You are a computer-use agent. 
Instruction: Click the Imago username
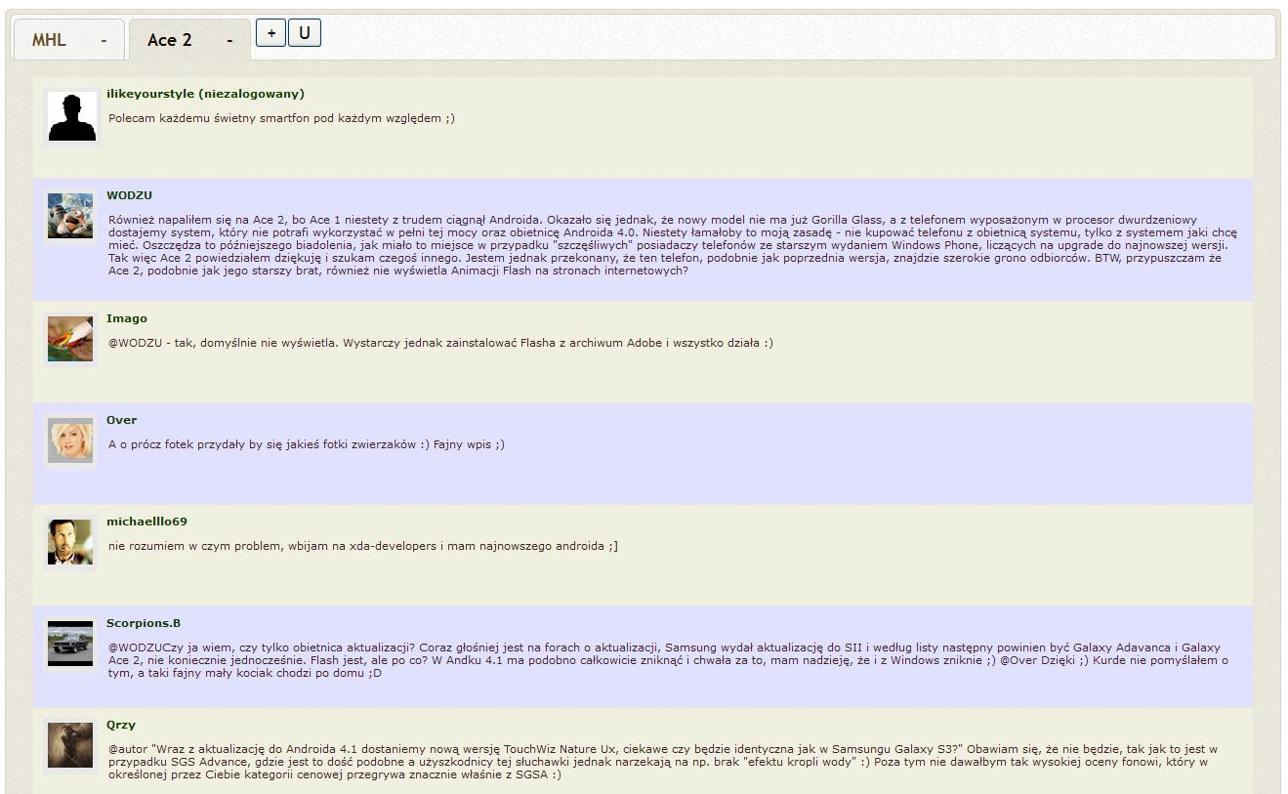coord(127,318)
